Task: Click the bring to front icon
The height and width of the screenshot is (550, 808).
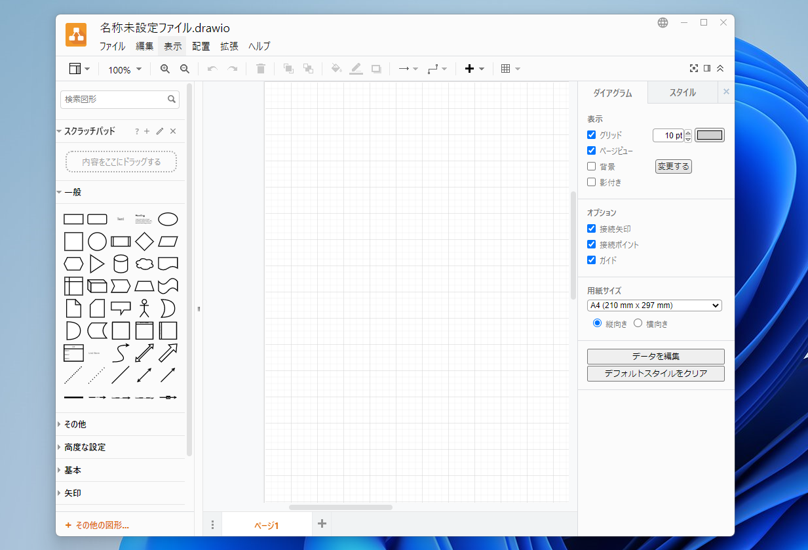Action: (x=288, y=69)
